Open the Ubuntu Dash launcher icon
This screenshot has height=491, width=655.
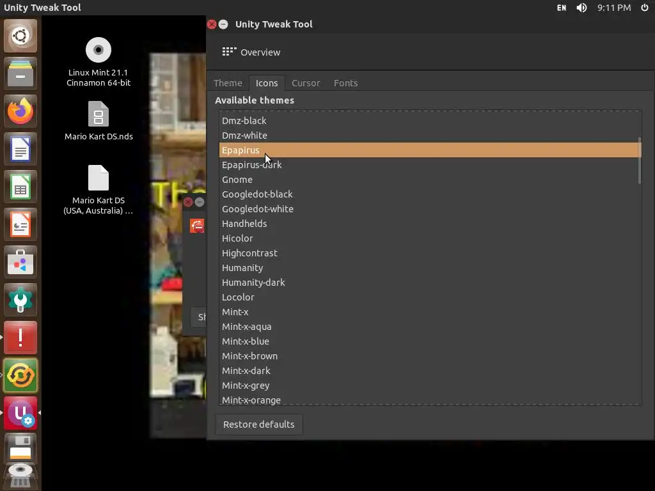[20, 36]
